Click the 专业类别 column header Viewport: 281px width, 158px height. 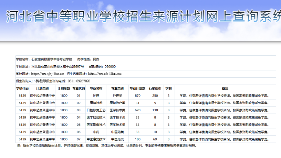click(117, 88)
